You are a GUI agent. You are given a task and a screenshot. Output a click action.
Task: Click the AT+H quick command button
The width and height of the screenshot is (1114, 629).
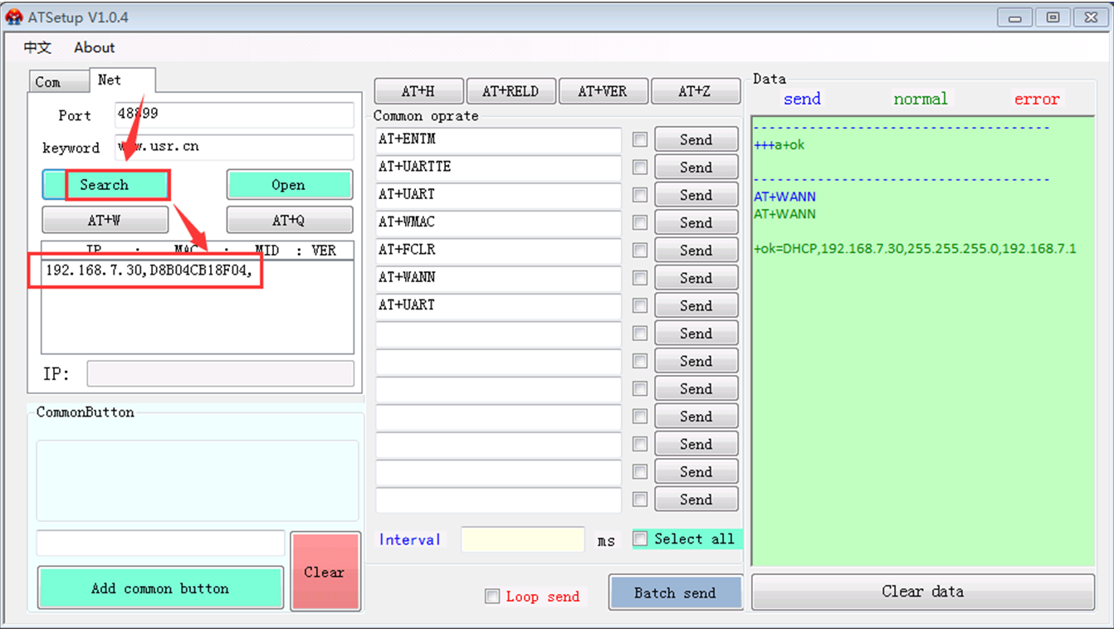pyautogui.click(x=418, y=91)
